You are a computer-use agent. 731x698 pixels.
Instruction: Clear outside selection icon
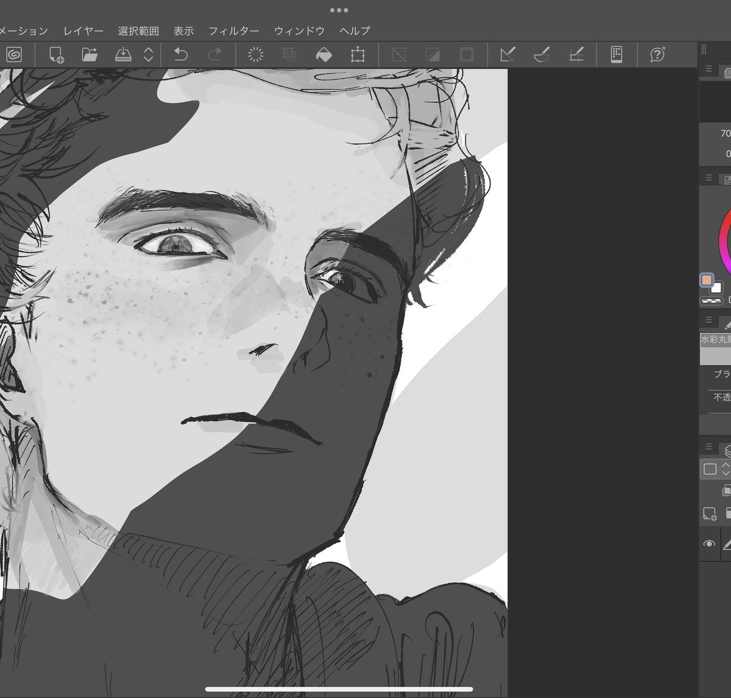[x=290, y=55]
